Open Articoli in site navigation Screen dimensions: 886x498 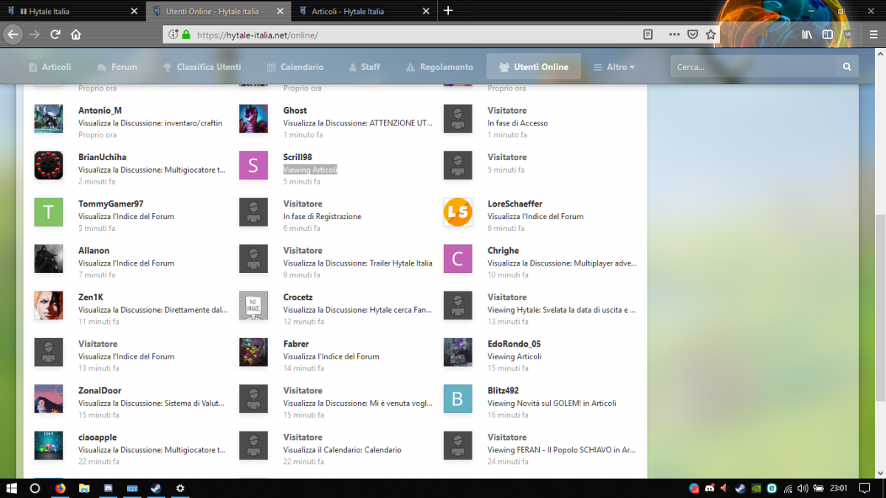(x=50, y=67)
